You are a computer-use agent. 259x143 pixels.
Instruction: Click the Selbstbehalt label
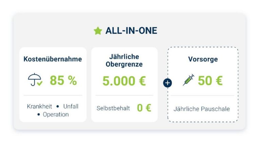[113, 109]
